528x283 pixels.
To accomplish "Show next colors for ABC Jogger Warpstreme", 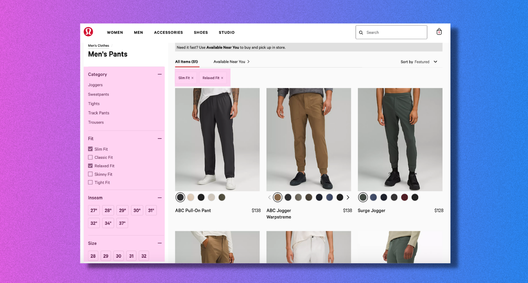I will pyautogui.click(x=348, y=197).
